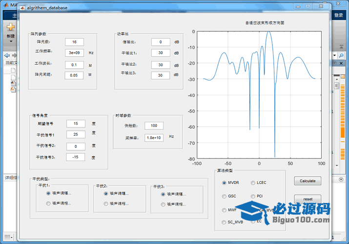Click the 采样率 field showing 1.8e+10
Viewport: 349px width, 244px height.
pos(154,138)
